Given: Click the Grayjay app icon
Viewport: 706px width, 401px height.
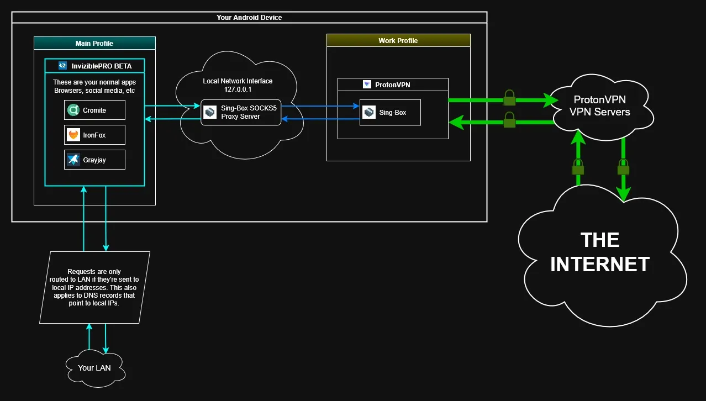Looking at the screenshot, I should 73,160.
